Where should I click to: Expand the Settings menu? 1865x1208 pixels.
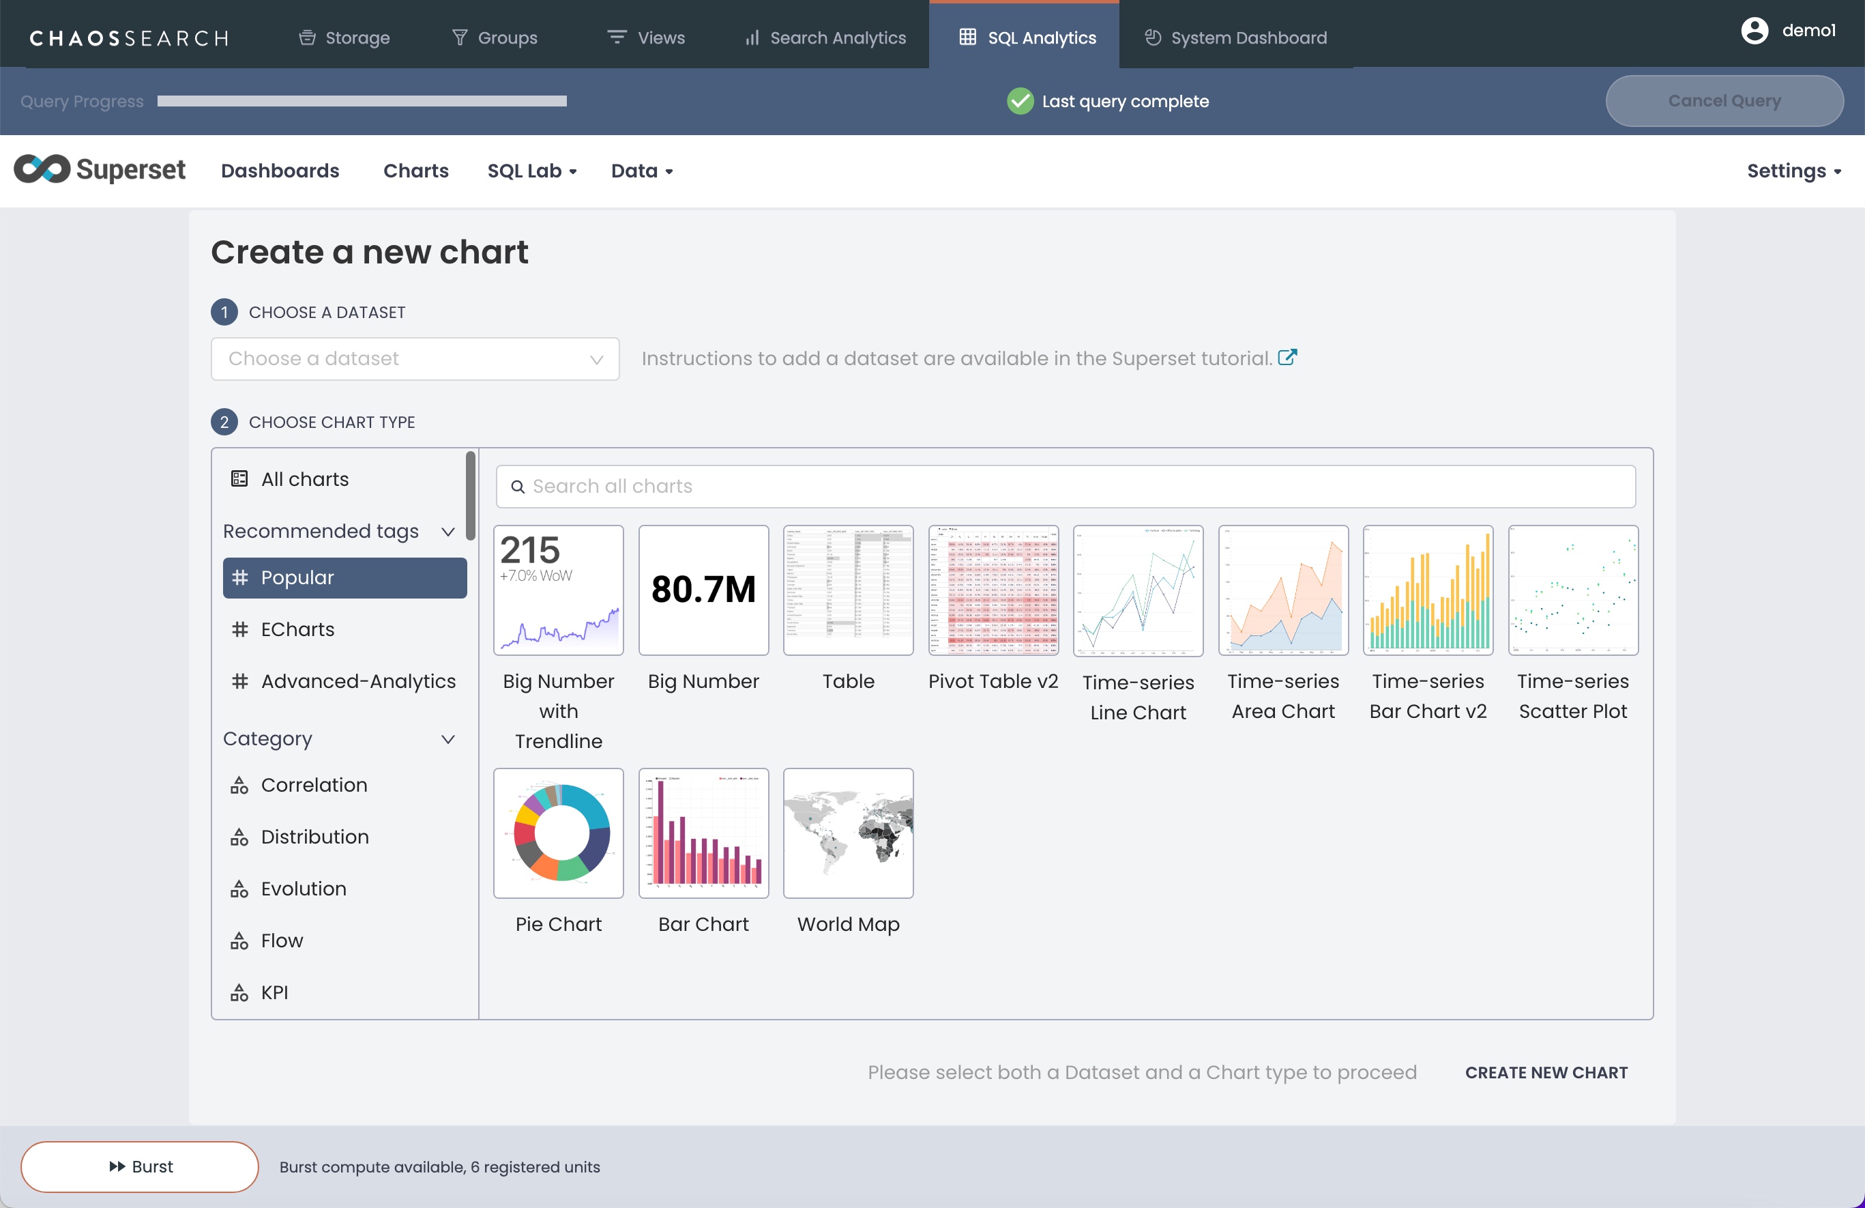[1793, 171]
